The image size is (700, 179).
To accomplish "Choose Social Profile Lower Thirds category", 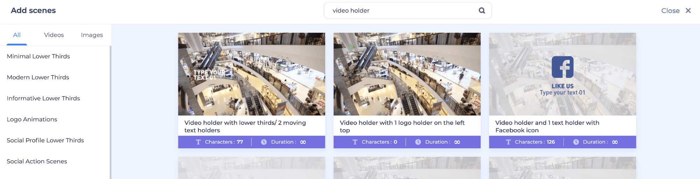I will (x=45, y=140).
